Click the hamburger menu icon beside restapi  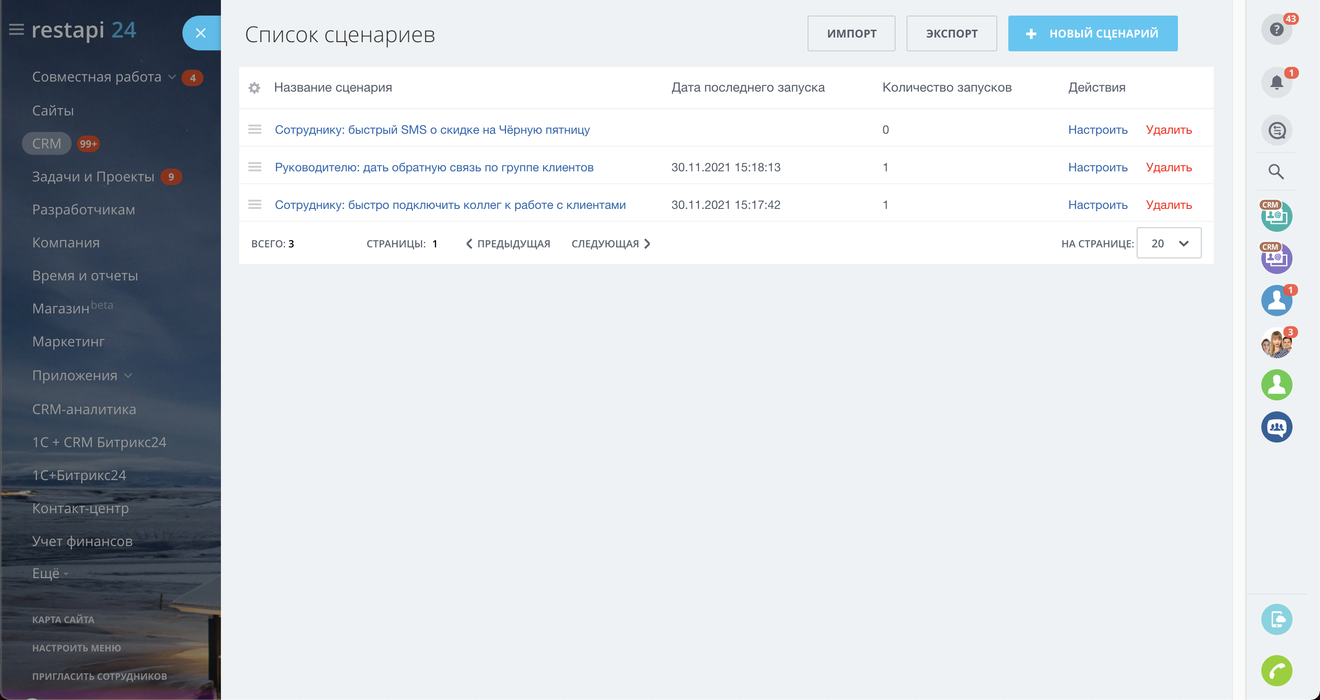pos(16,30)
